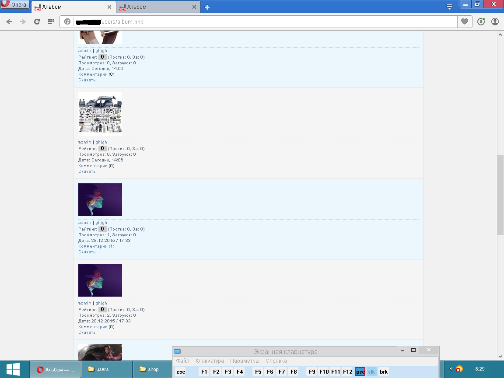This screenshot has width=504, height=378.
Task: Reload the page with the refresh icon
Action: click(37, 21)
